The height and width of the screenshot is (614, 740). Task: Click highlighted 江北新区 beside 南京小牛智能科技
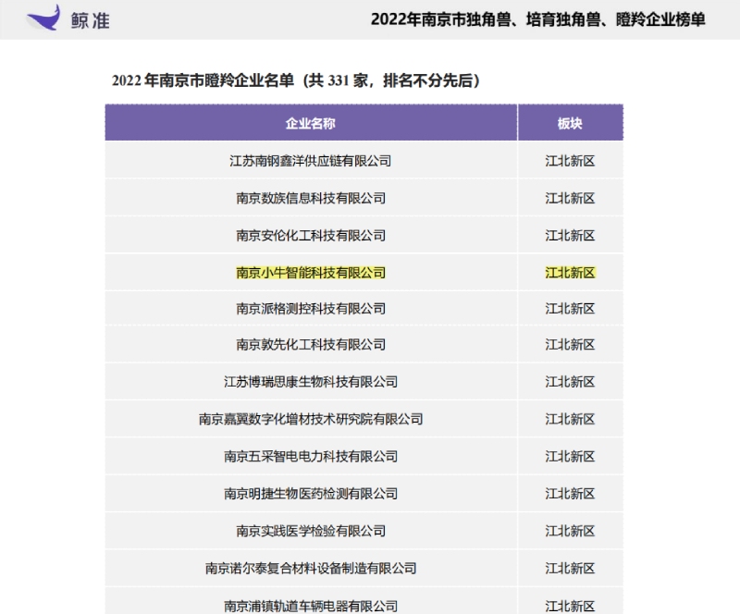tap(570, 273)
